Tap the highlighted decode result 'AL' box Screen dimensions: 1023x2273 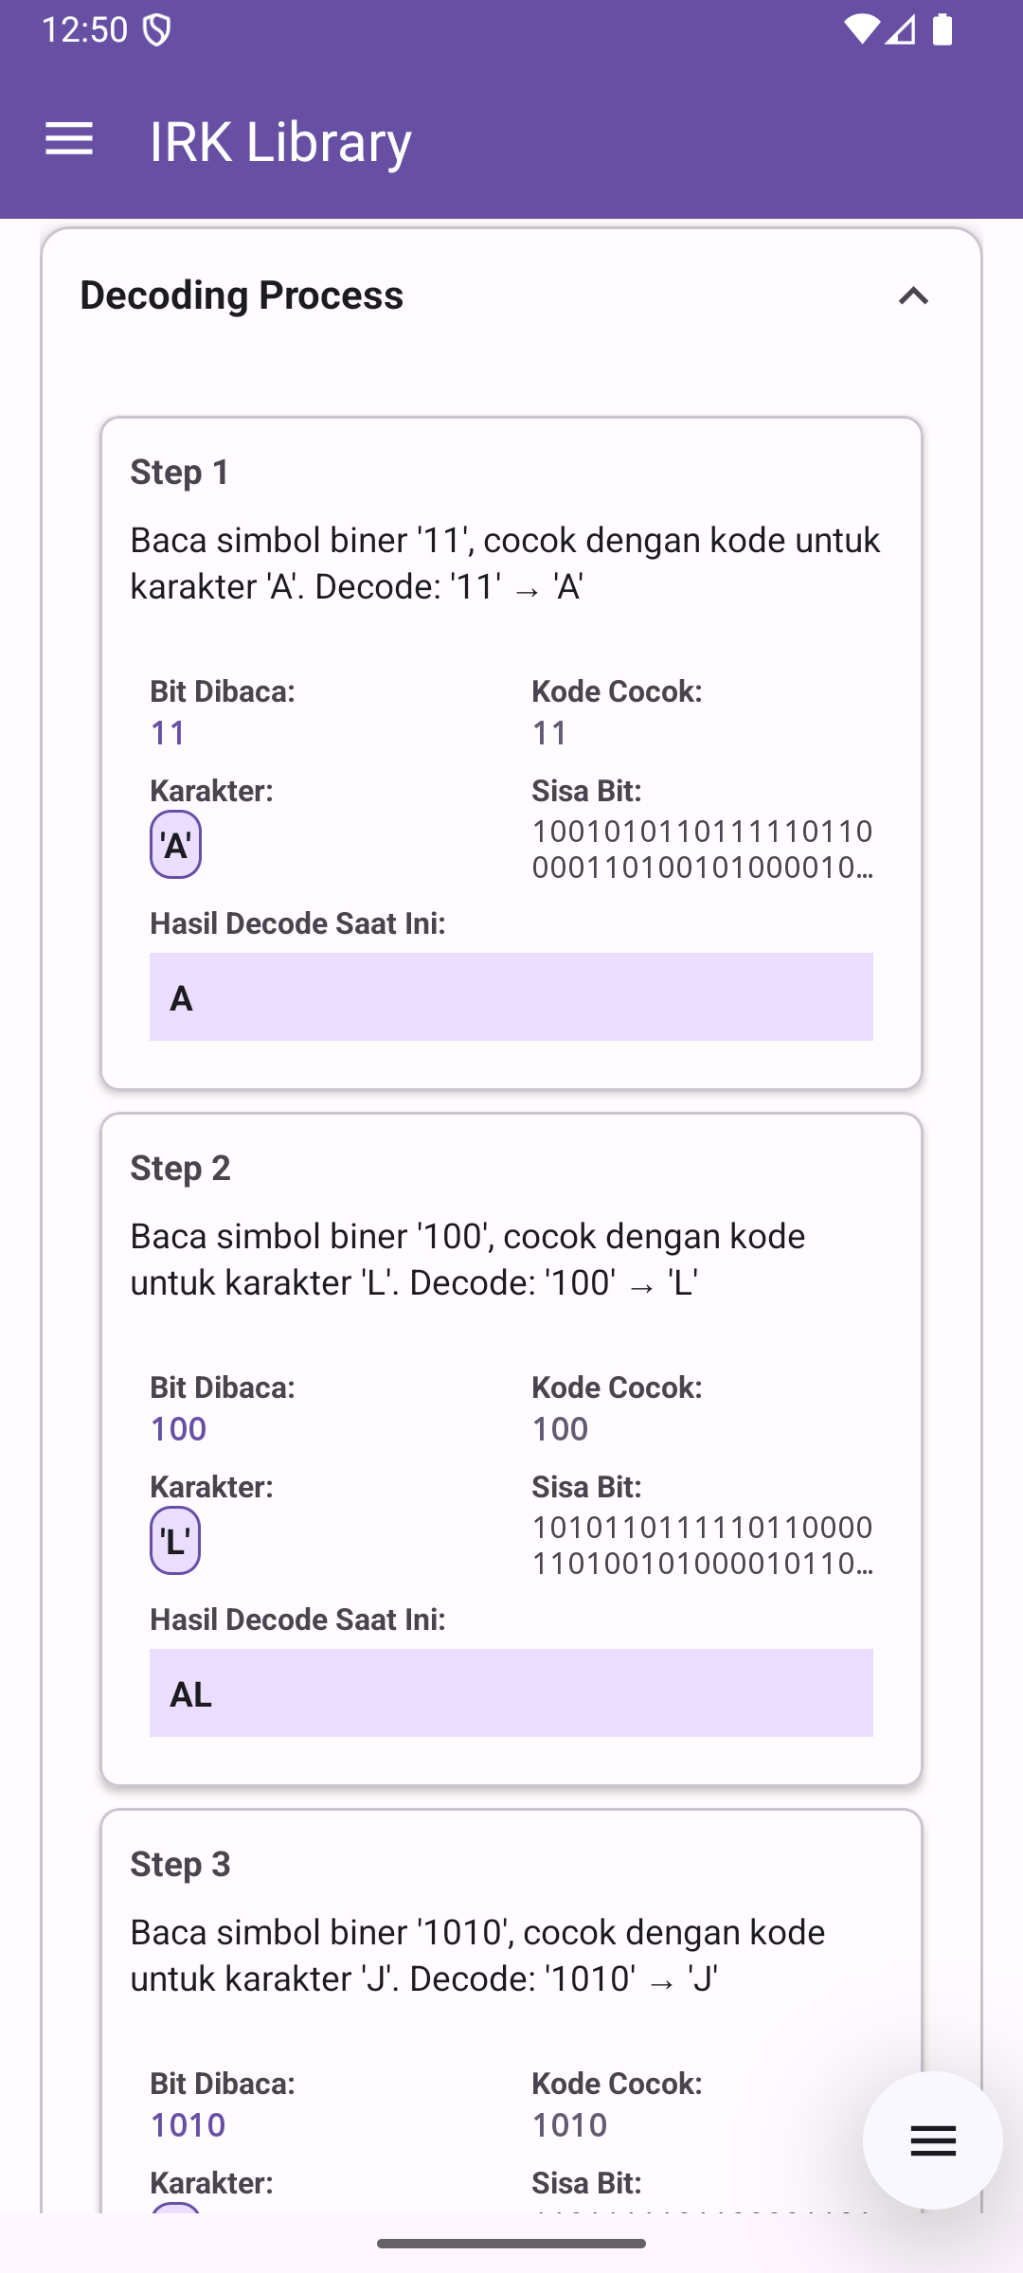click(x=511, y=1693)
